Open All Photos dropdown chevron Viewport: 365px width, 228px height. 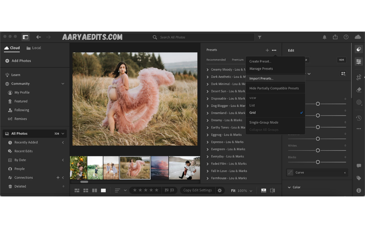tap(63, 133)
